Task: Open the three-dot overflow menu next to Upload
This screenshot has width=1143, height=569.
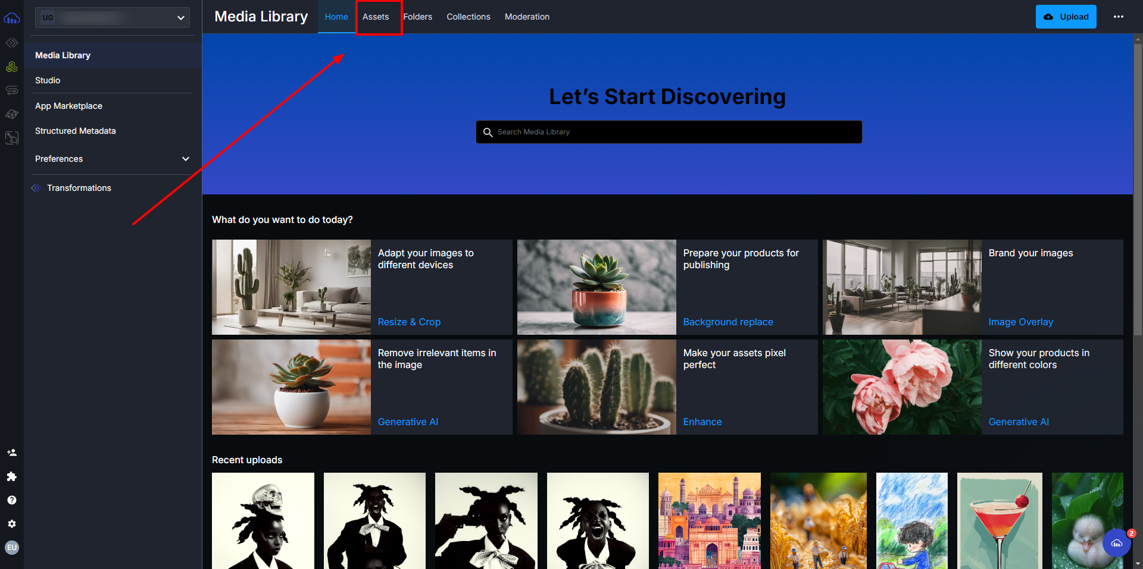Action: 1119,17
